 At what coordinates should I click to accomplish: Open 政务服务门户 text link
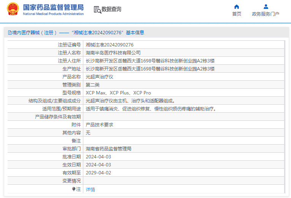pyautogui.click(x=266, y=14)
